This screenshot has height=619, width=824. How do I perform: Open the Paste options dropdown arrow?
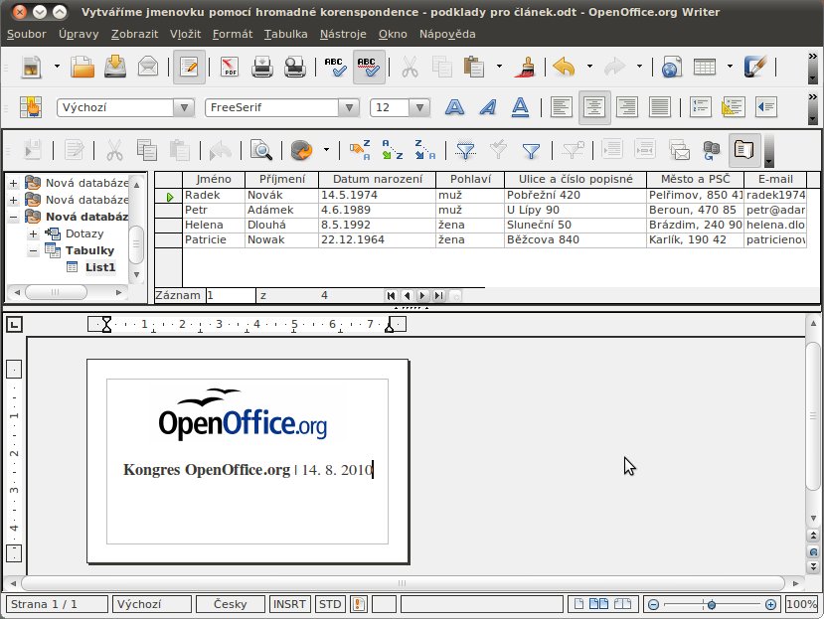point(499,67)
